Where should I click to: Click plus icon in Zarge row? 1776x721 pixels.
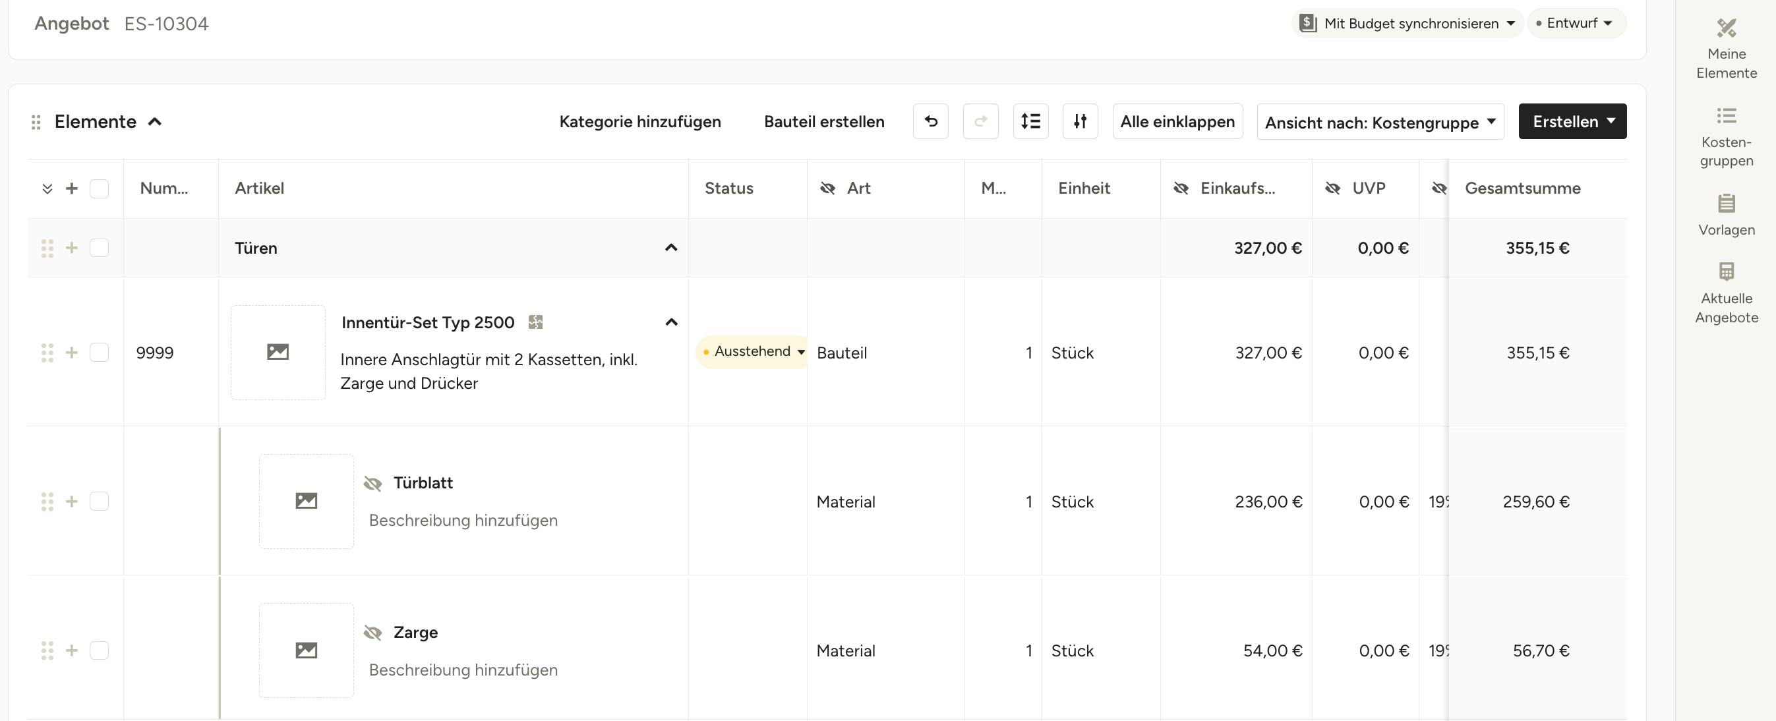[x=72, y=650]
